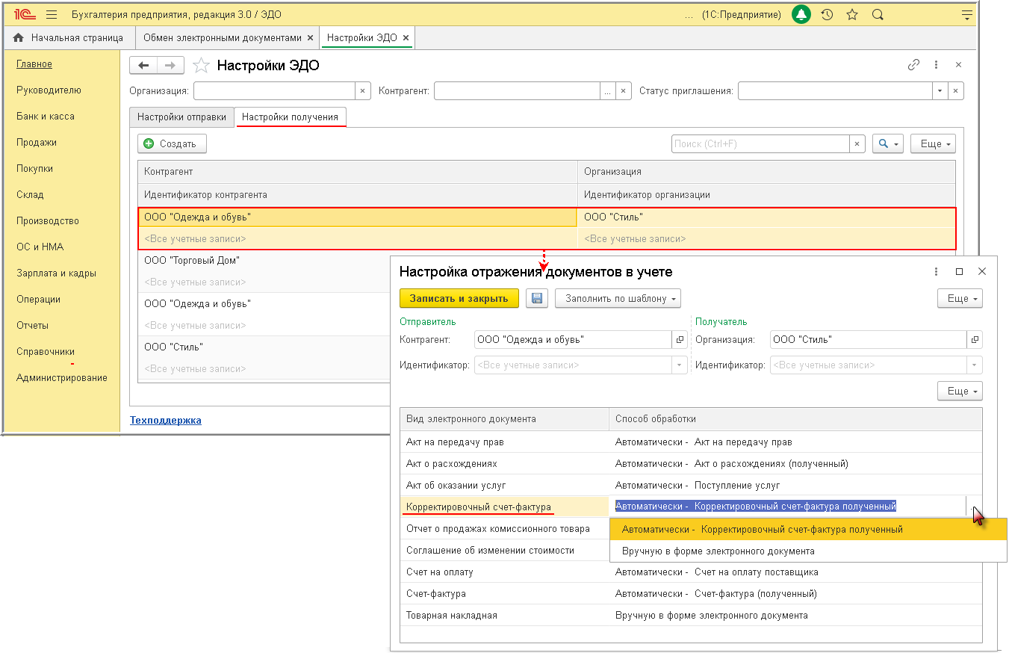This screenshot has width=1009, height=653.
Task: Open the history clock icon
Action: (827, 14)
